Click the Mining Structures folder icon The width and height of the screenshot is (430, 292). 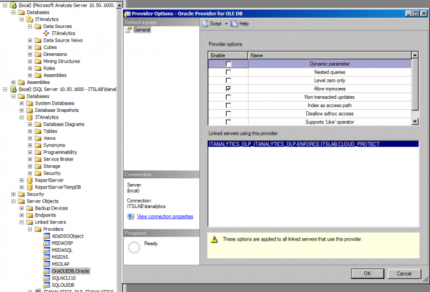point(38,61)
